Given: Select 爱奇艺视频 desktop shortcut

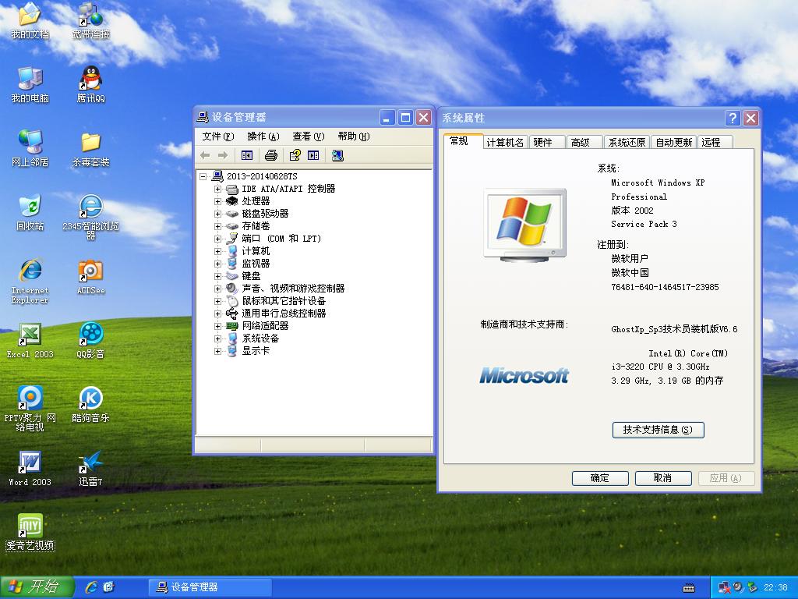Looking at the screenshot, I should coord(30,533).
